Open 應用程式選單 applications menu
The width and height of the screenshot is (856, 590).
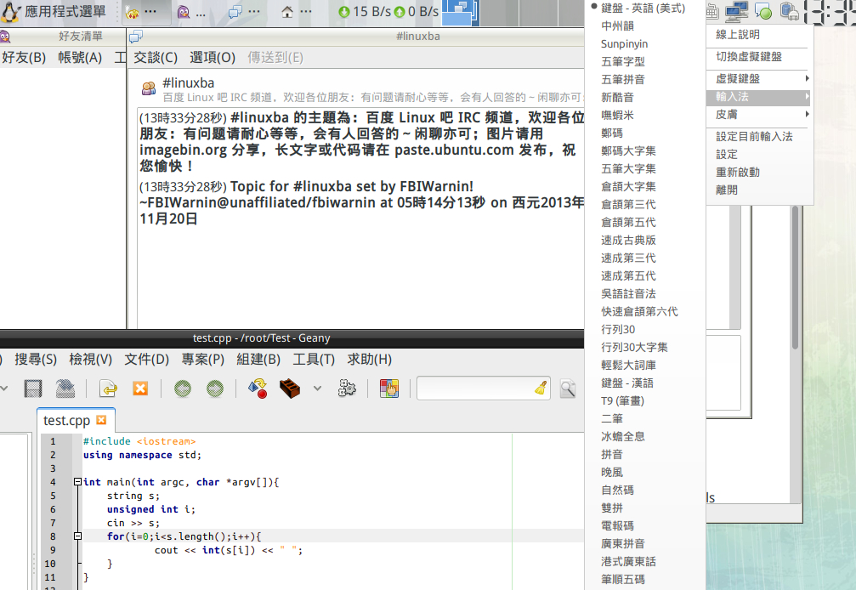54,11
